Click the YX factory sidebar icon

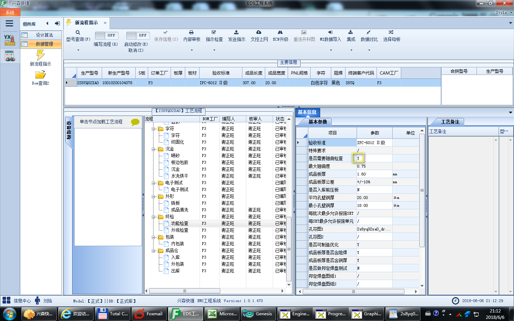(x=10, y=40)
